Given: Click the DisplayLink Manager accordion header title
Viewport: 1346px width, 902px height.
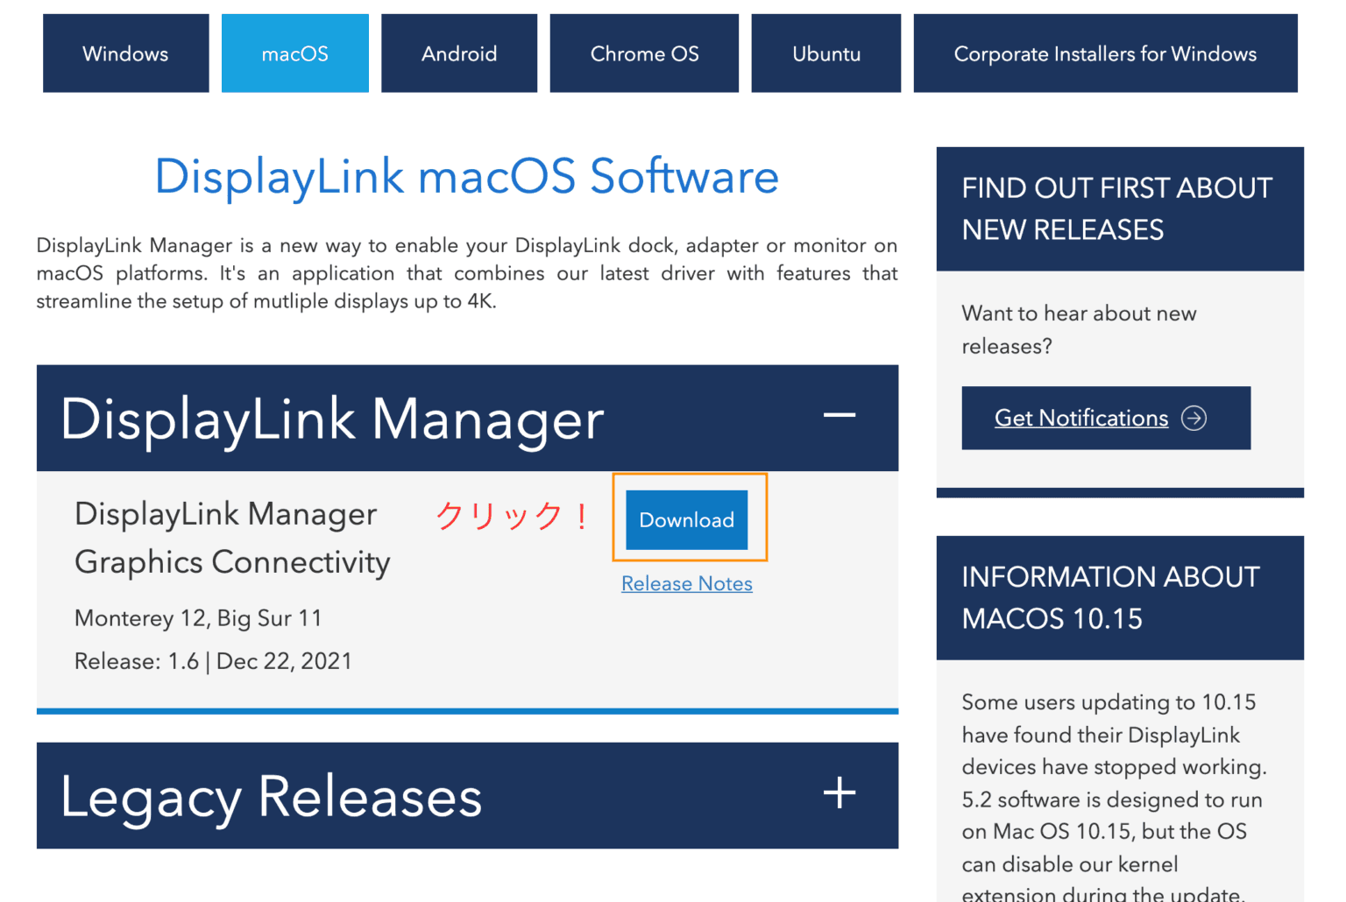Looking at the screenshot, I should coord(332,419).
